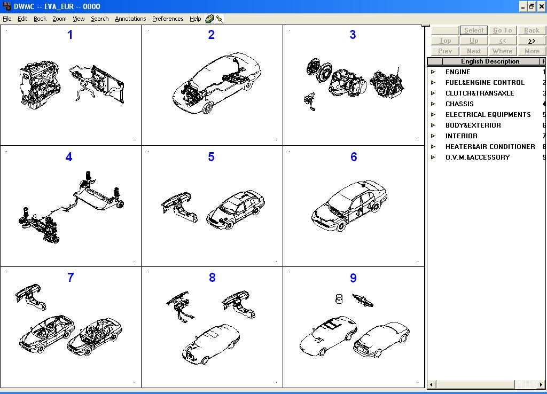Click the Back button
Viewport: 547px width, 394px height.
(x=532, y=30)
